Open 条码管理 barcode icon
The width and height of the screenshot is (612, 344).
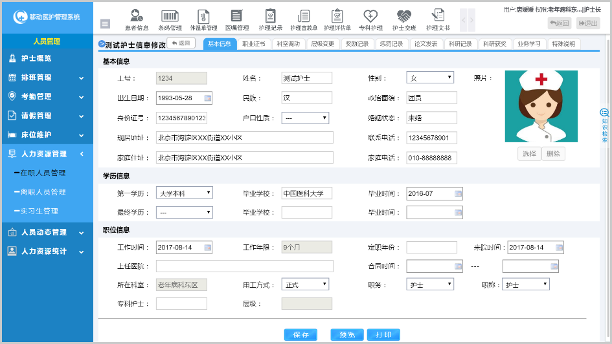pyautogui.click(x=171, y=19)
